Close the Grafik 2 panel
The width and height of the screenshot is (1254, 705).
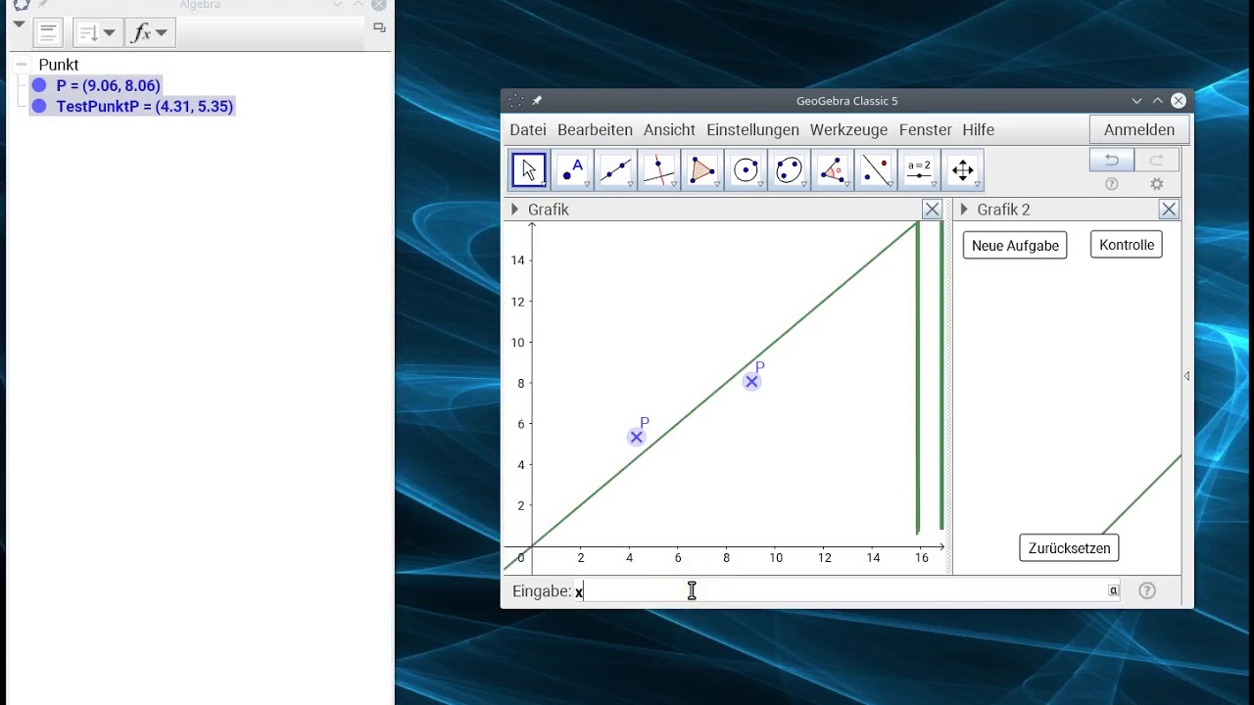coord(1169,210)
